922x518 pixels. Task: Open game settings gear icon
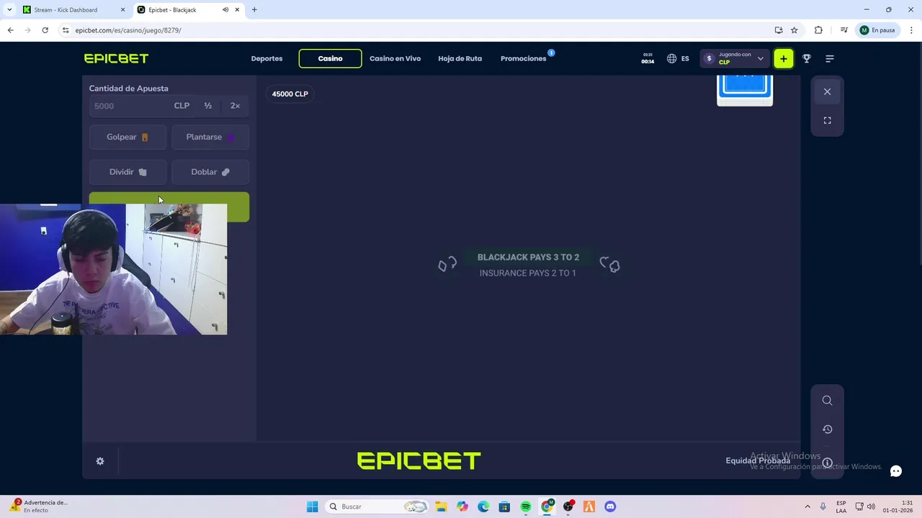point(100,461)
